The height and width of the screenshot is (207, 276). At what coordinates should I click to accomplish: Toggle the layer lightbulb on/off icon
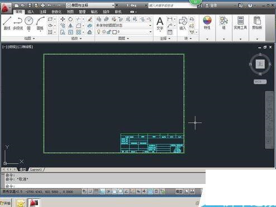point(99,32)
